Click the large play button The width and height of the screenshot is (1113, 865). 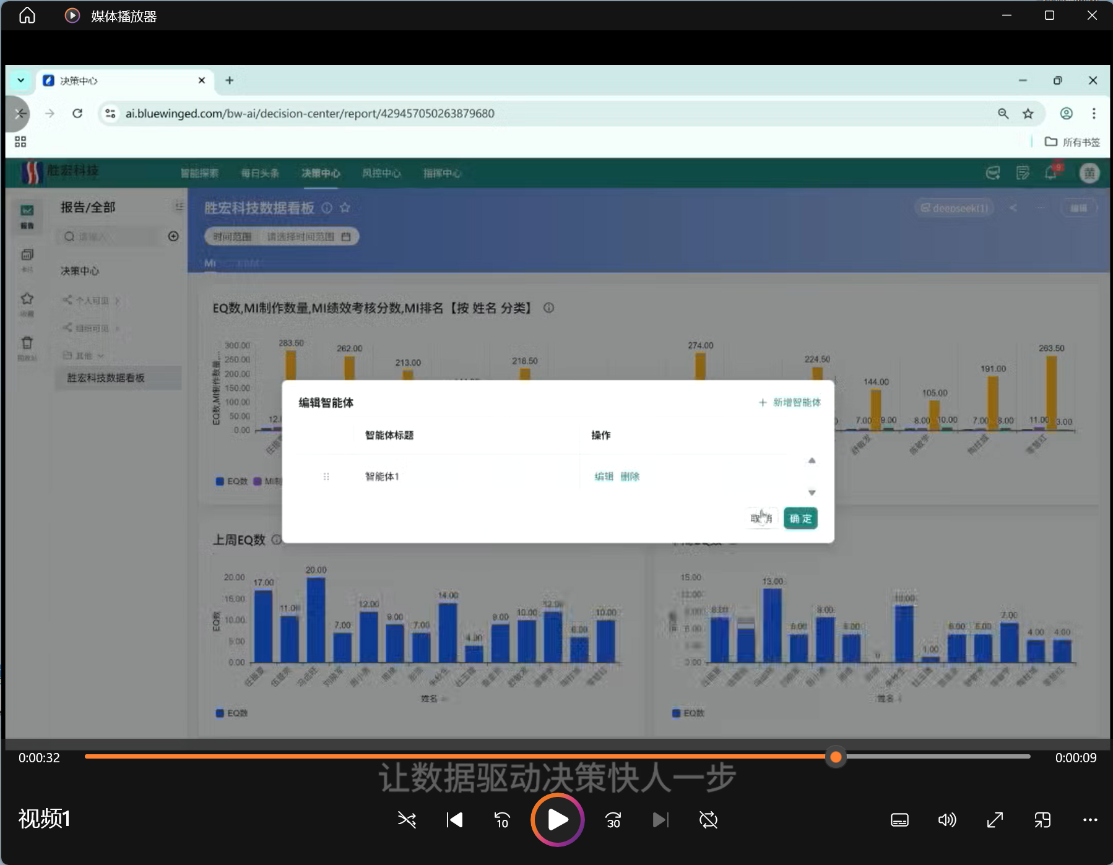pyautogui.click(x=557, y=820)
